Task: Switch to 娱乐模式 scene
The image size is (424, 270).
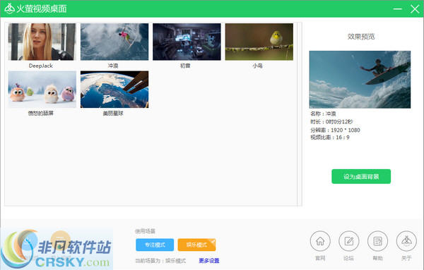Action: click(x=196, y=245)
